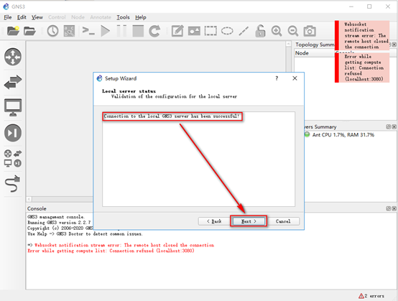Open the Help menu
The image size is (398, 301).
pyautogui.click(x=141, y=17)
